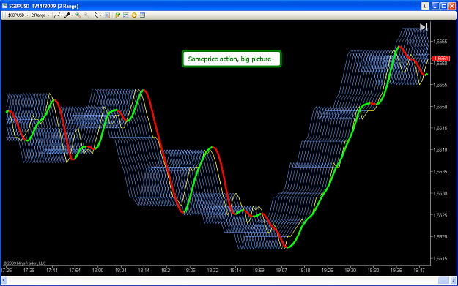Open the drawing tools pen dropdown
This screenshot has height=286, width=458.
[x=69, y=15]
